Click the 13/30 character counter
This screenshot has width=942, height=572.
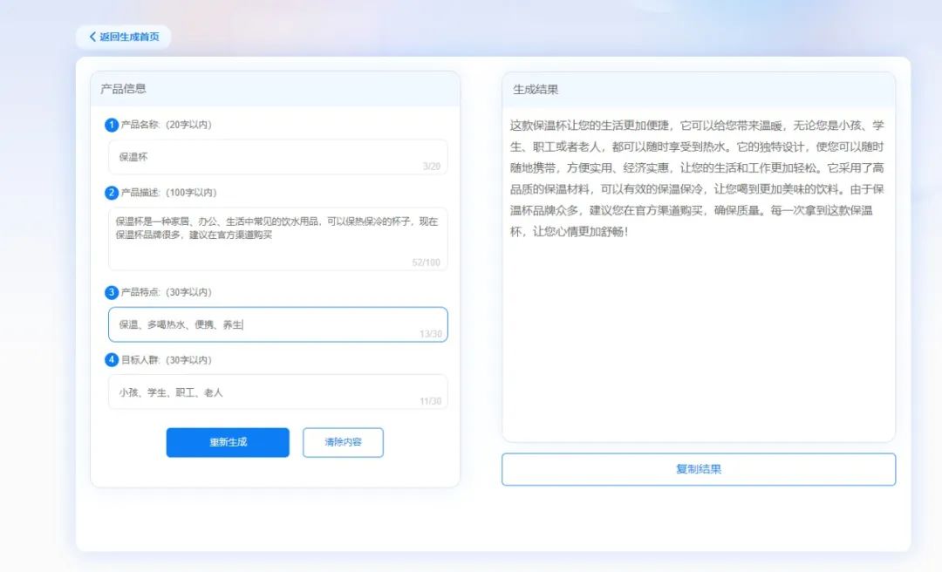[x=431, y=334]
